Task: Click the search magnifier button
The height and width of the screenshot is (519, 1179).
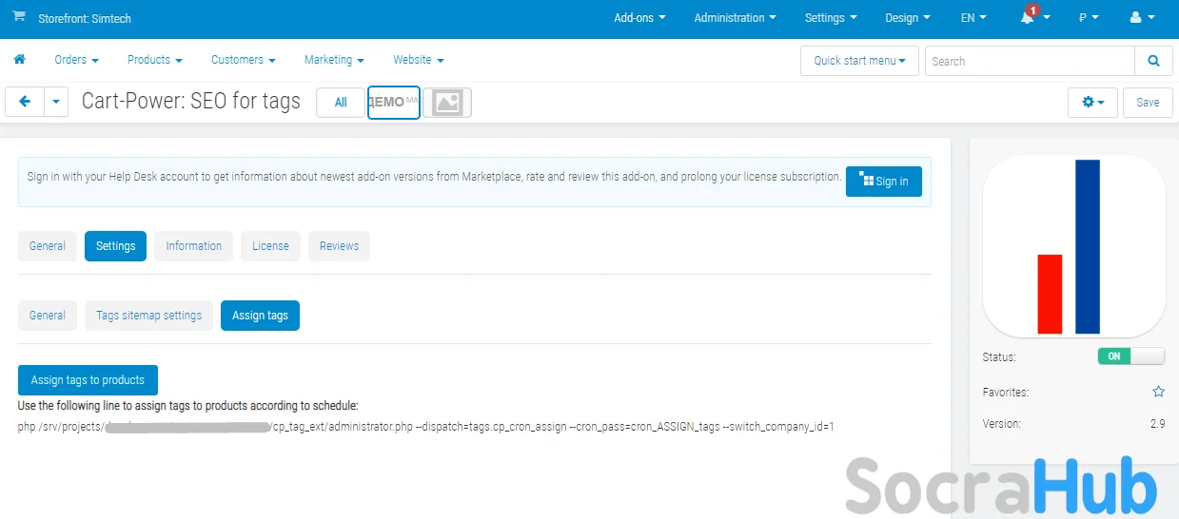Action: tap(1153, 61)
